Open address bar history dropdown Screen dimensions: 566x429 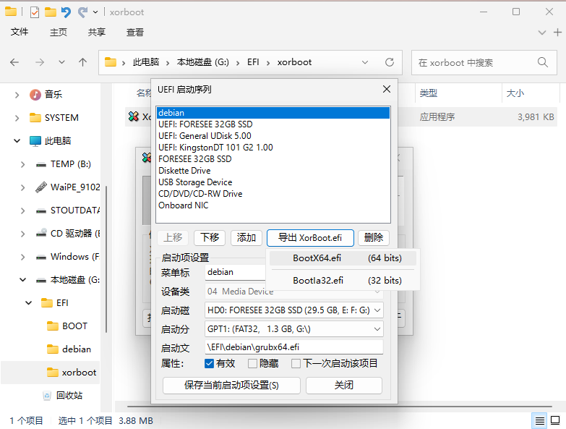pyautogui.click(x=365, y=62)
